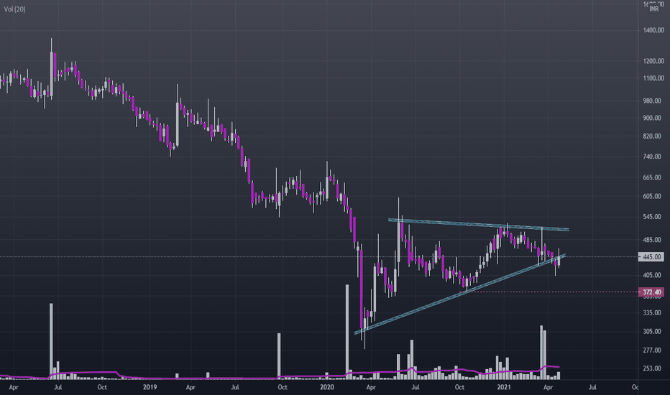Screen dimensions: 670x395
Task: Click the 335.00 price axis label
Action: click(x=652, y=313)
